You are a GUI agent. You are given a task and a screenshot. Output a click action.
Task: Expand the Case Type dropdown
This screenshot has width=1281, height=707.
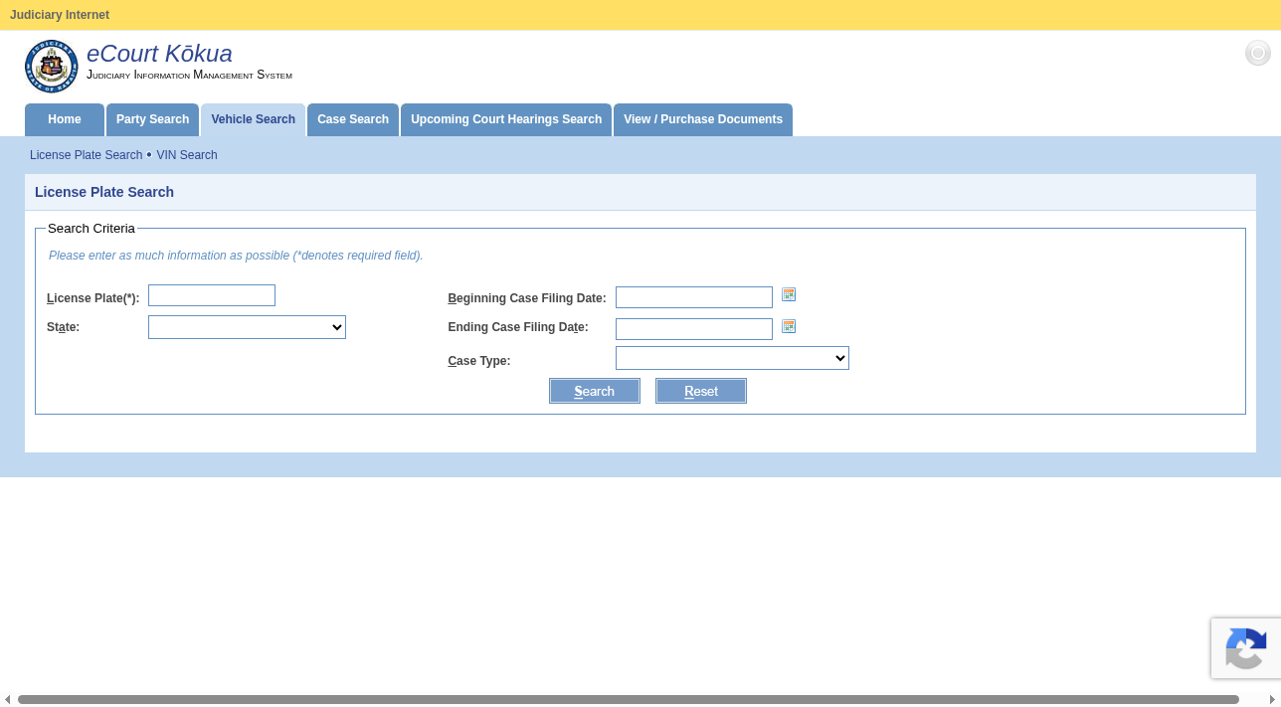click(732, 358)
